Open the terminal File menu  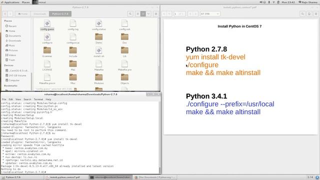[4, 99]
